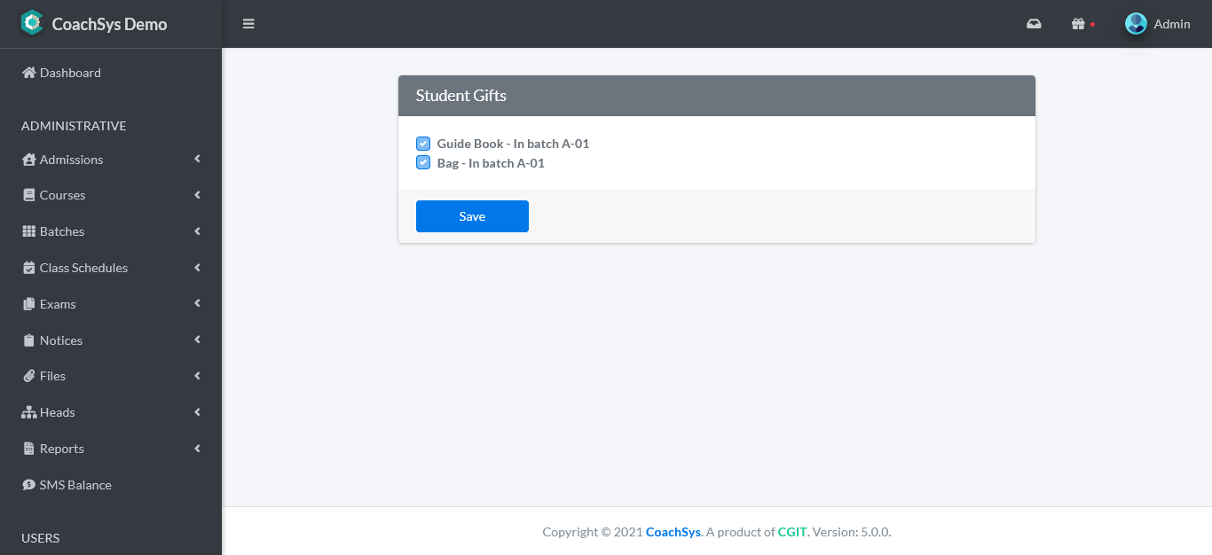
Task: Click the Student Gifts card header
Action: point(717,96)
